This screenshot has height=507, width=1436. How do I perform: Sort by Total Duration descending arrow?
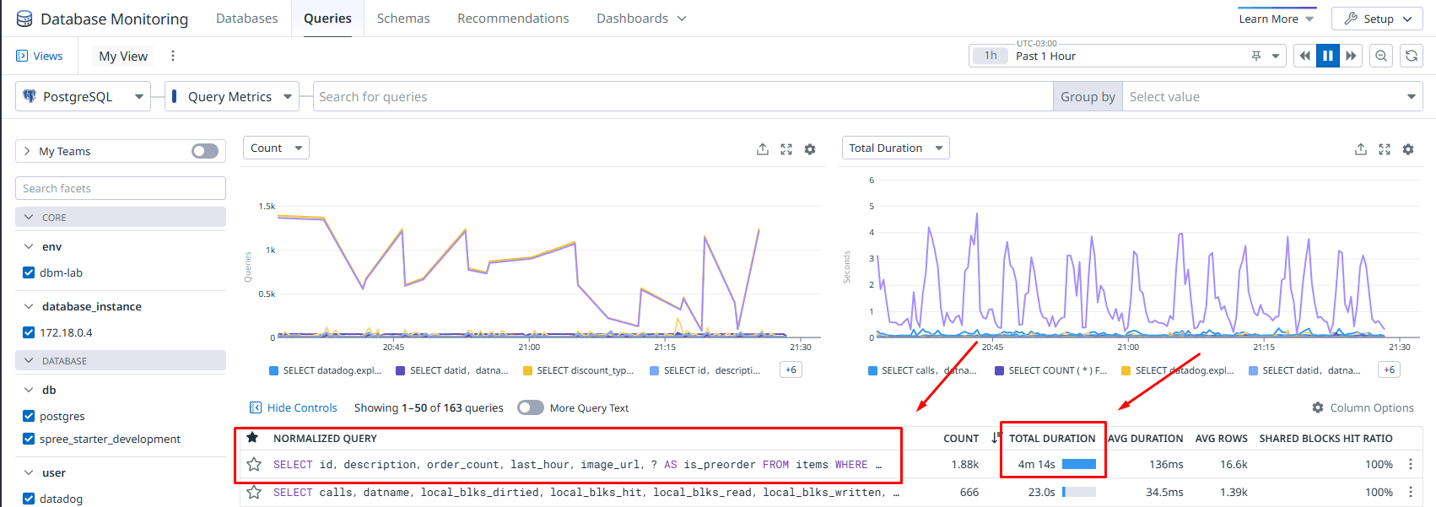click(x=996, y=438)
